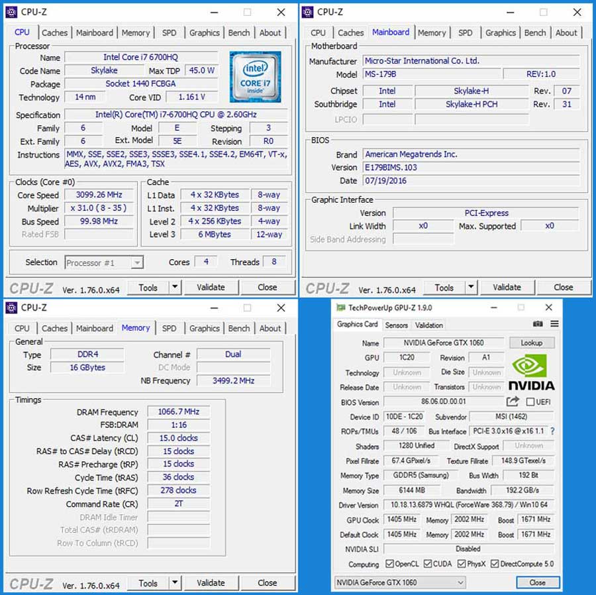Image resolution: width=596 pixels, height=595 pixels.
Task: Click Validate in the Memory tab window
Action: (211, 582)
